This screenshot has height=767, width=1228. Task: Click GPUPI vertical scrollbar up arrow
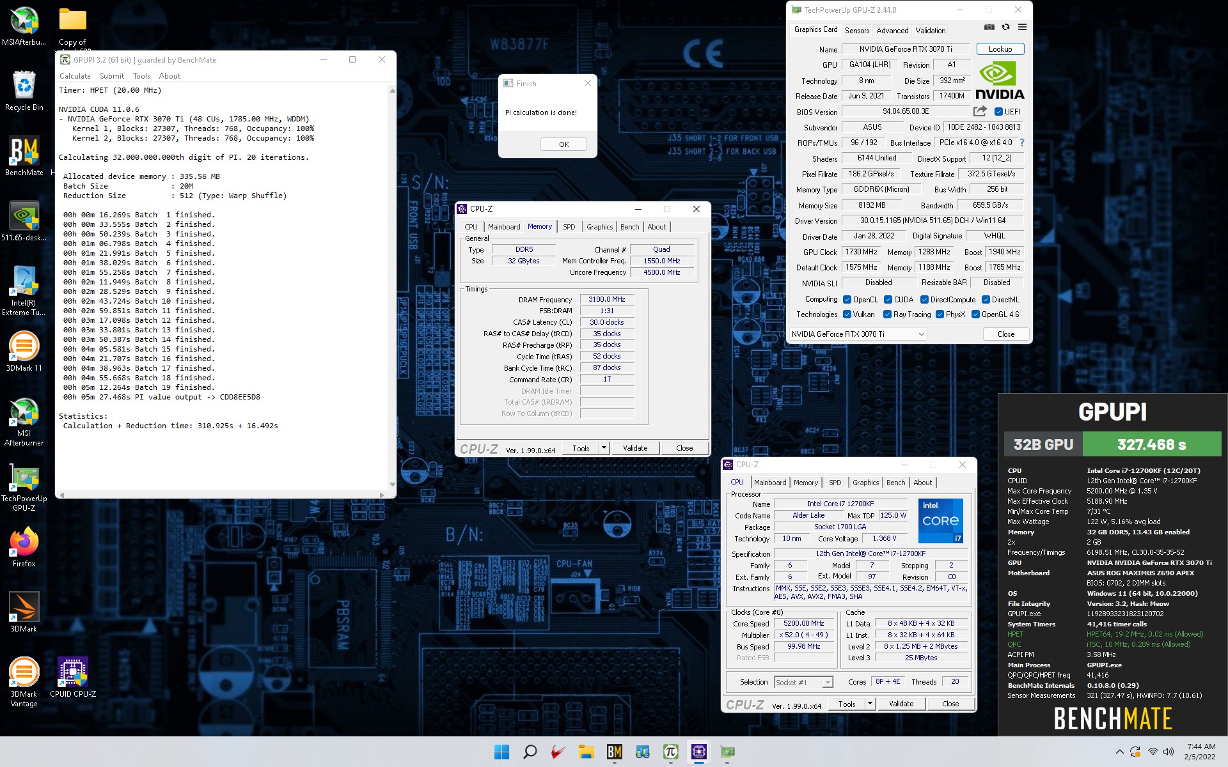click(x=392, y=91)
